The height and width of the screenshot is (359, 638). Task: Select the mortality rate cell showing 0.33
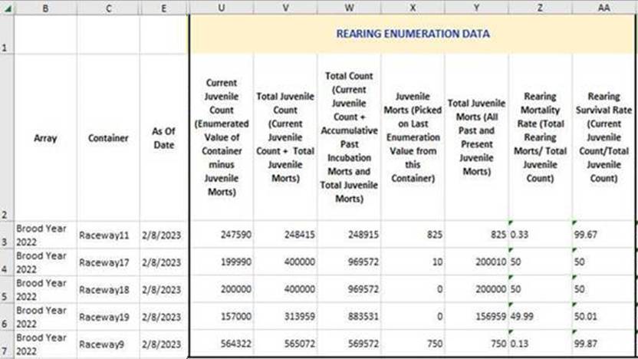(x=540, y=235)
